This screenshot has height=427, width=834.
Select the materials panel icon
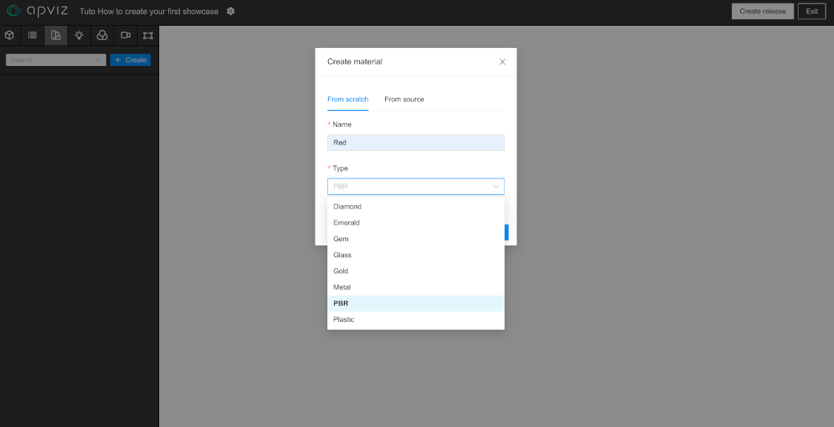coord(56,35)
